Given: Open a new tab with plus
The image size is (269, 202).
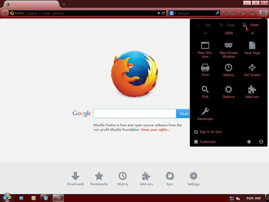Looking at the screenshot, I should tap(64, 4).
